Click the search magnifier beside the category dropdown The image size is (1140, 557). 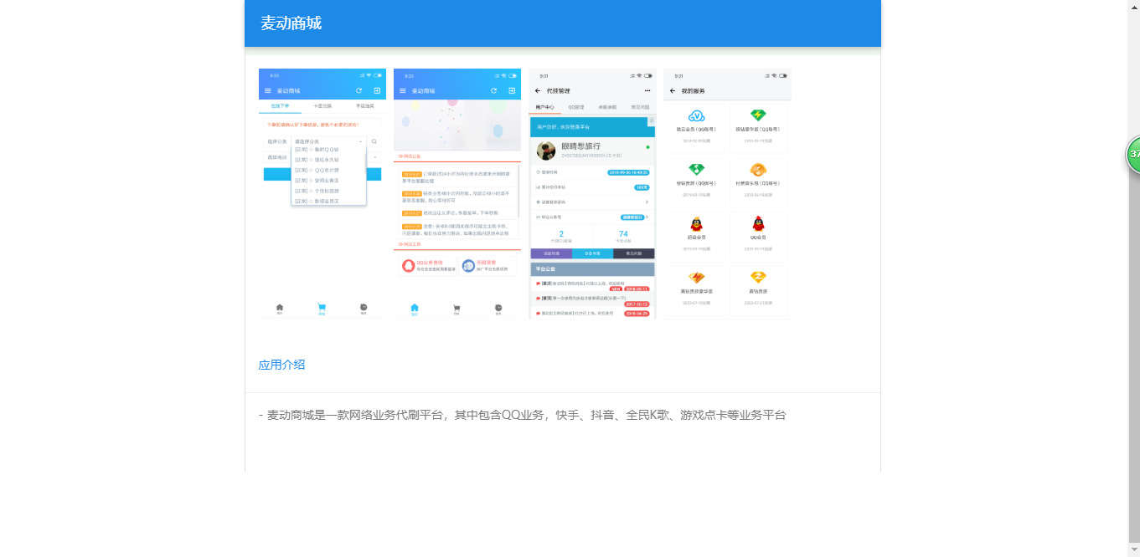tap(374, 141)
